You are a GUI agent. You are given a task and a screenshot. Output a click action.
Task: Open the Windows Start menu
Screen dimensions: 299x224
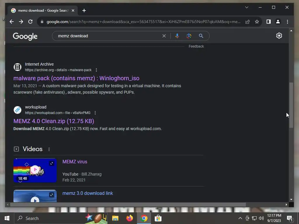7,218
